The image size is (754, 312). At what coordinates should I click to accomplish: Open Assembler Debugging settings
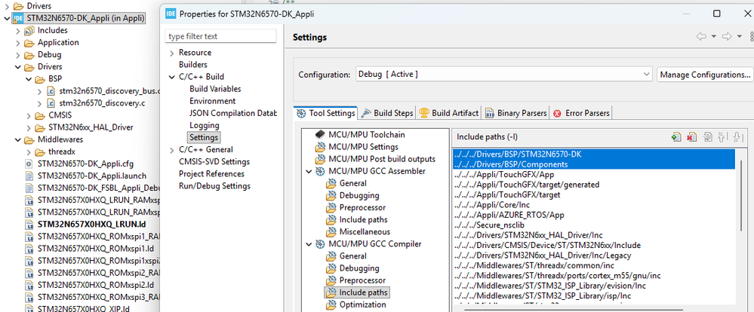352,195
